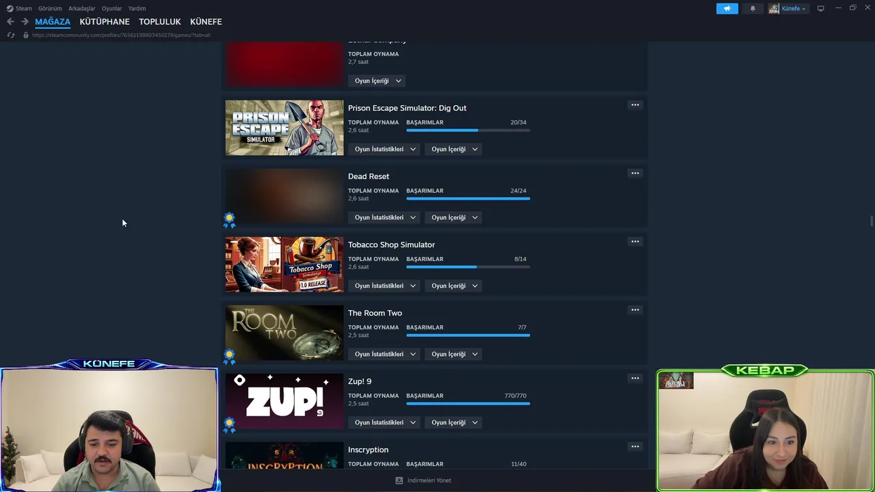Click the 770/770 achievements count
This screenshot has width=875, height=492.
(515, 396)
